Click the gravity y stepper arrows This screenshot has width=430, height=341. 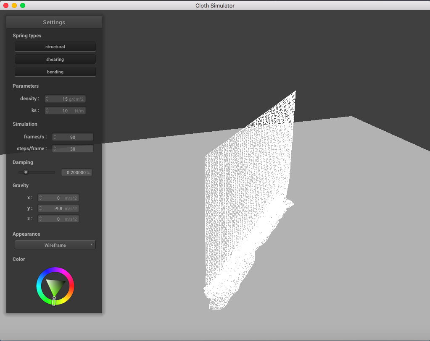point(41,208)
